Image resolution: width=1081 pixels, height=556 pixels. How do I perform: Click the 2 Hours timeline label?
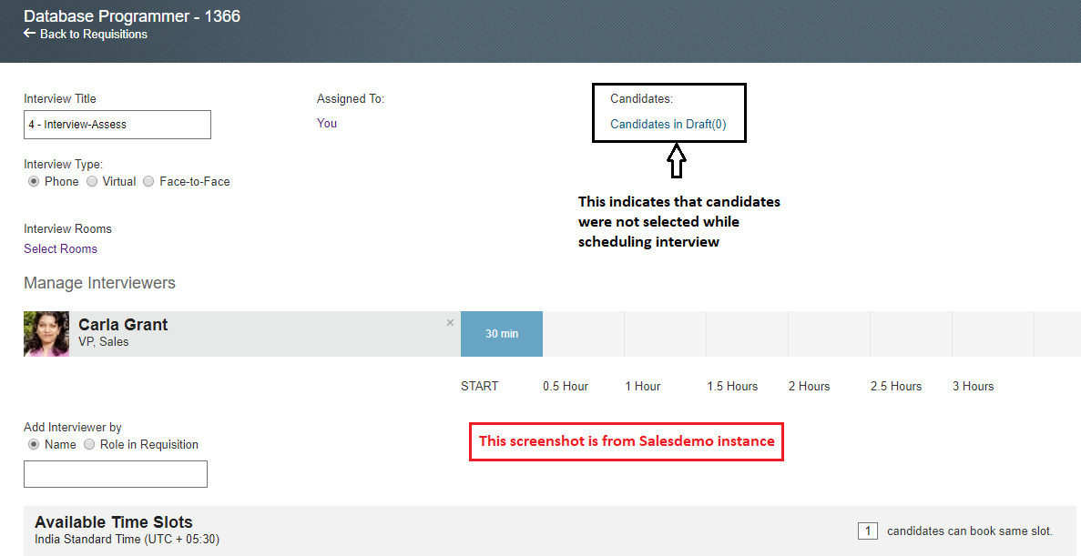tap(810, 387)
